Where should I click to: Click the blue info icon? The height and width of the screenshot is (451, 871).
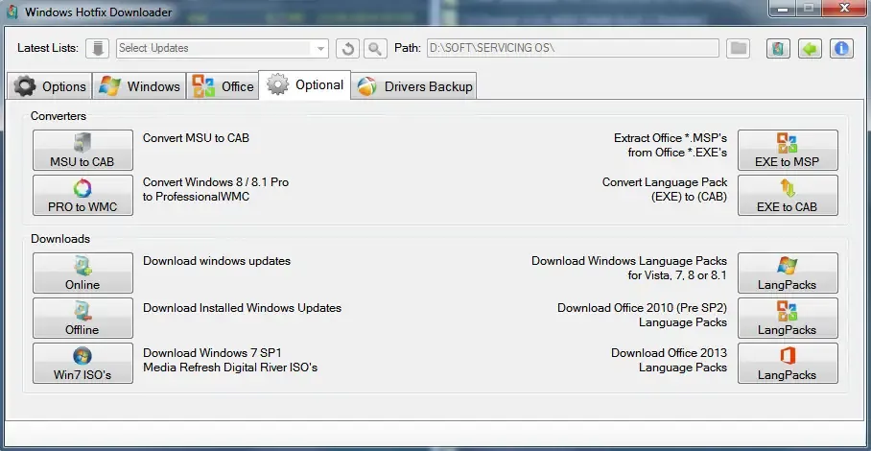(x=841, y=48)
